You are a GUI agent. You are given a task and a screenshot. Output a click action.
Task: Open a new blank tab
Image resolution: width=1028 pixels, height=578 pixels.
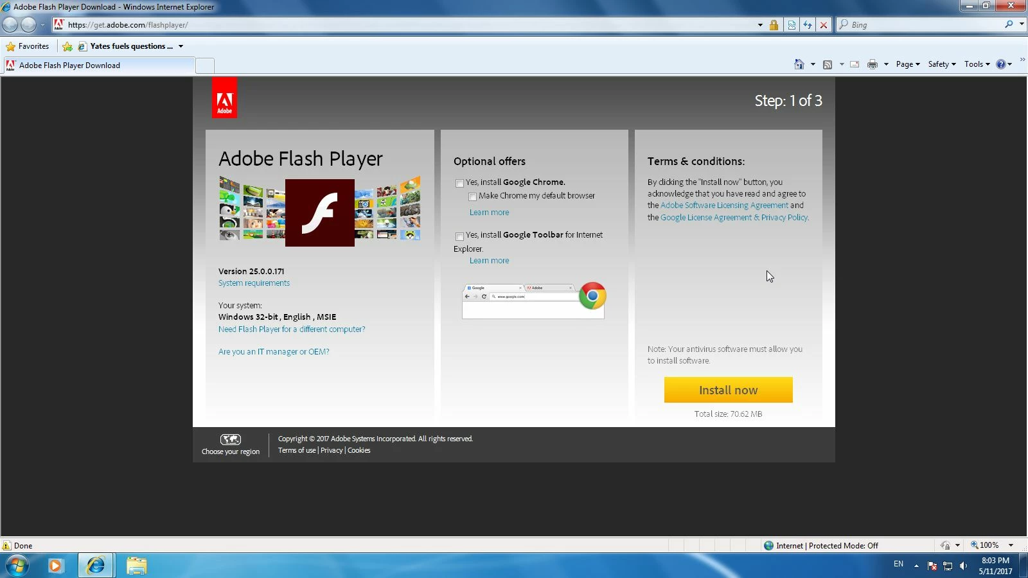tap(204, 66)
